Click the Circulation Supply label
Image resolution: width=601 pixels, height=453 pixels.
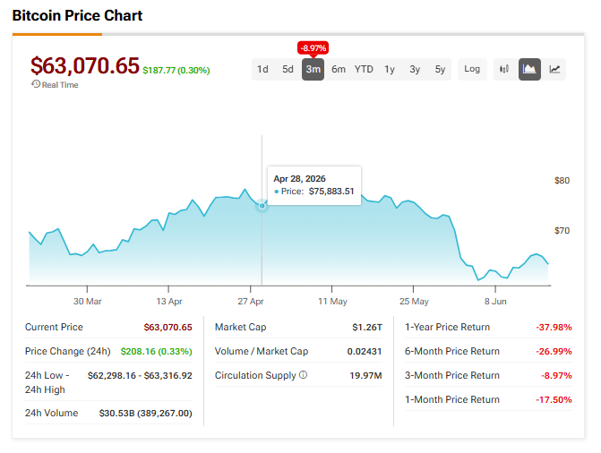[255, 376]
